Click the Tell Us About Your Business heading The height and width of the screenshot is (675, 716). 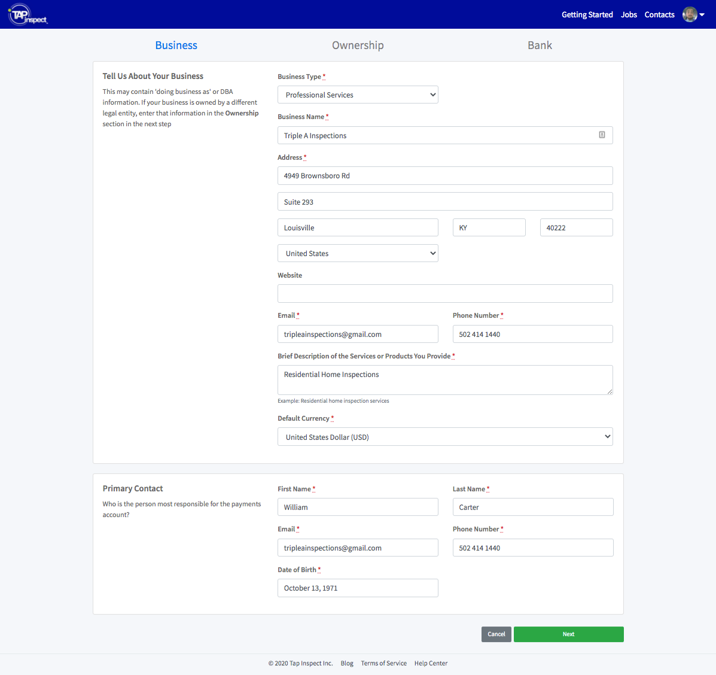coord(153,76)
